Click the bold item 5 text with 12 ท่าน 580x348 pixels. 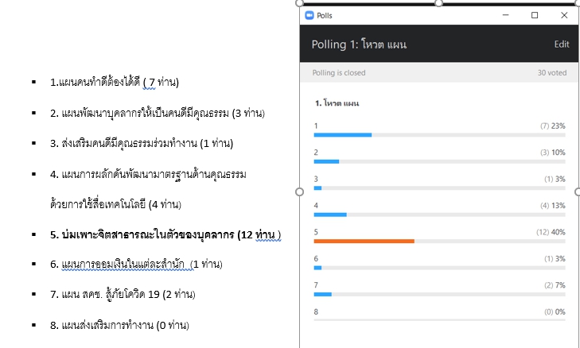tap(165, 235)
